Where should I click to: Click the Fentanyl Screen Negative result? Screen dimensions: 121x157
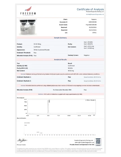86,55
